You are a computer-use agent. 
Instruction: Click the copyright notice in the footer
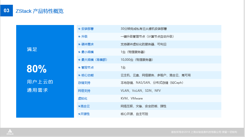click(204, 132)
